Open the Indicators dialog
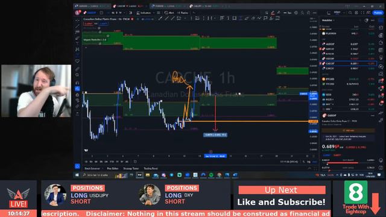This screenshot has width=386, height=217. [144, 13]
